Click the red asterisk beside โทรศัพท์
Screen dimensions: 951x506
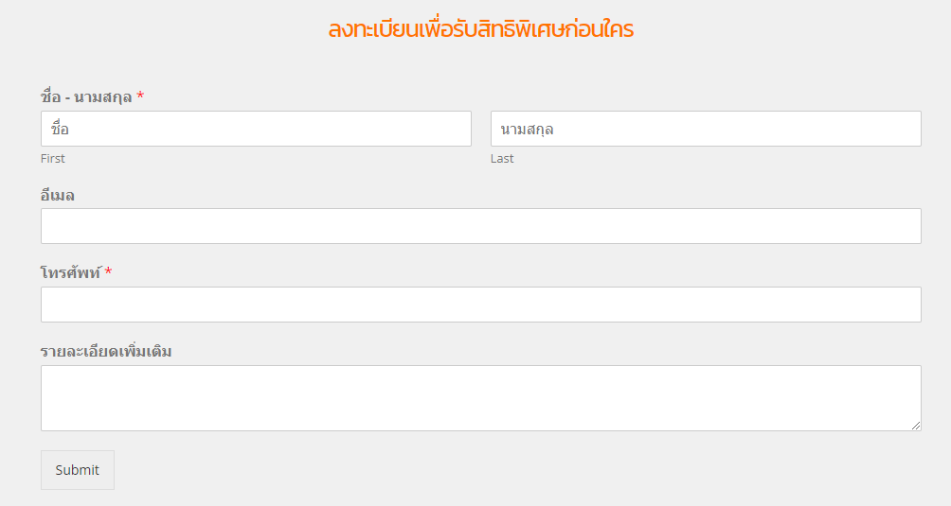tap(108, 272)
